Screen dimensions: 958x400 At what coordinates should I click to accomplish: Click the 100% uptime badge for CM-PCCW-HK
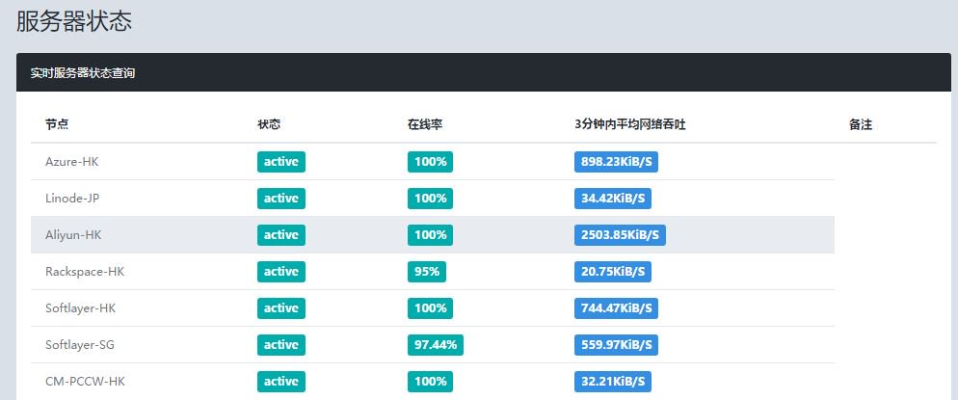tap(430, 382)
